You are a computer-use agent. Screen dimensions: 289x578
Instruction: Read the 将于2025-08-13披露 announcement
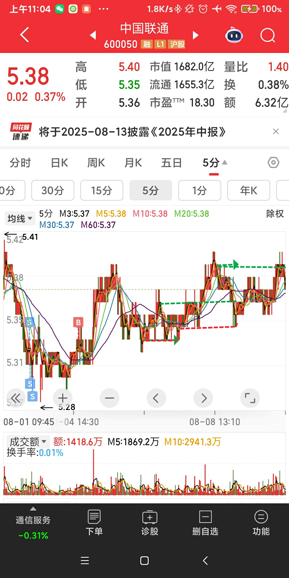(x=132, y=132)
